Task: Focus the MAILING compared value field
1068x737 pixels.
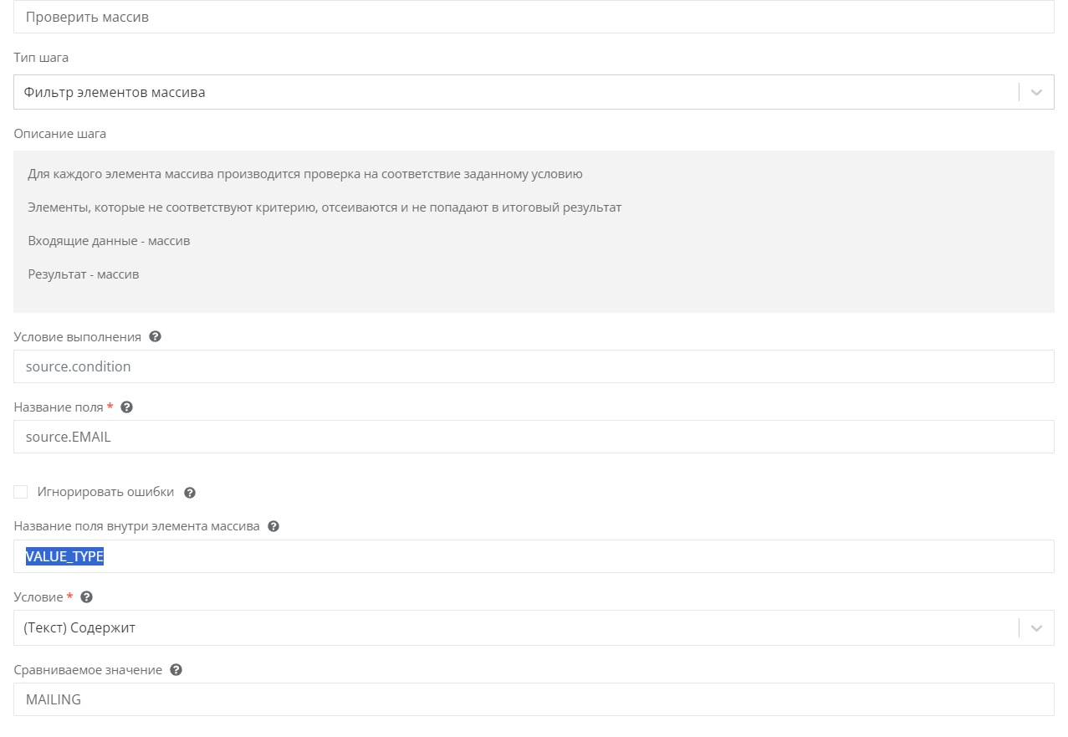Action: [x=534, y=699]
